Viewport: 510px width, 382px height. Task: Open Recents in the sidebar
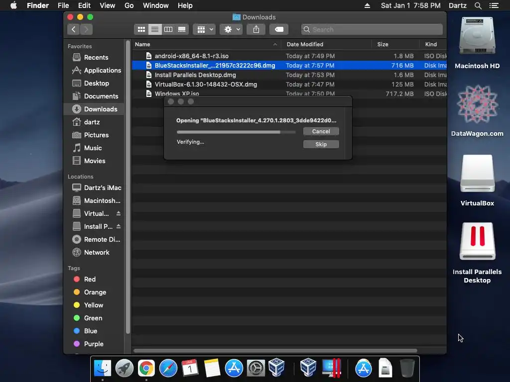pyautogui.click(x=94, y=58)
